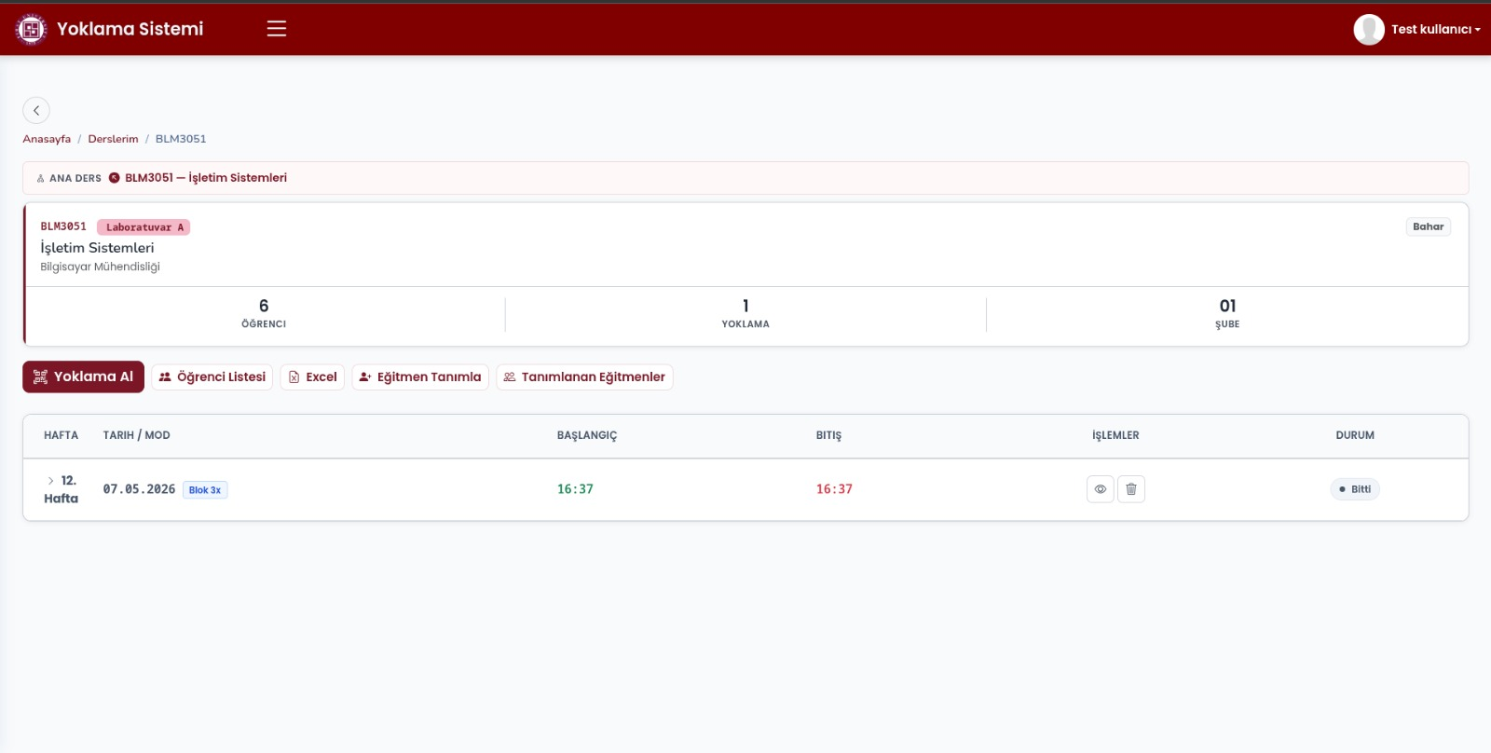Image resolution: width=1491 pixels, height=753 pixels.
Task: Click the BITIŞ column header
Action: pos(828,435)
